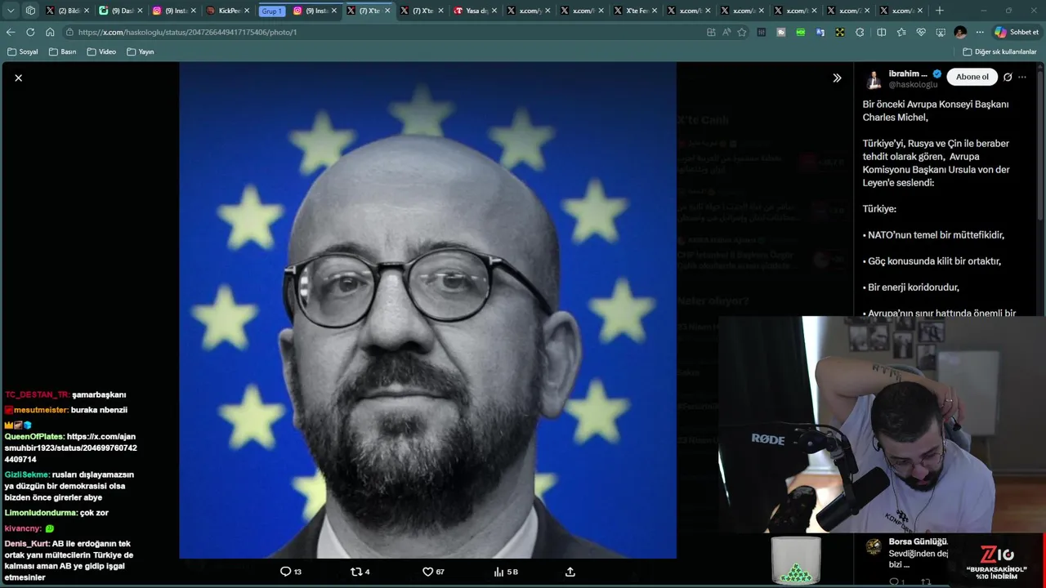View site information lock icon
The height and width of the screenshot is (588, 1046).
point(70,32)
